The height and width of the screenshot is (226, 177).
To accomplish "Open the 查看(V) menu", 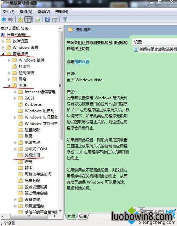I will click(x=44, y=12).
